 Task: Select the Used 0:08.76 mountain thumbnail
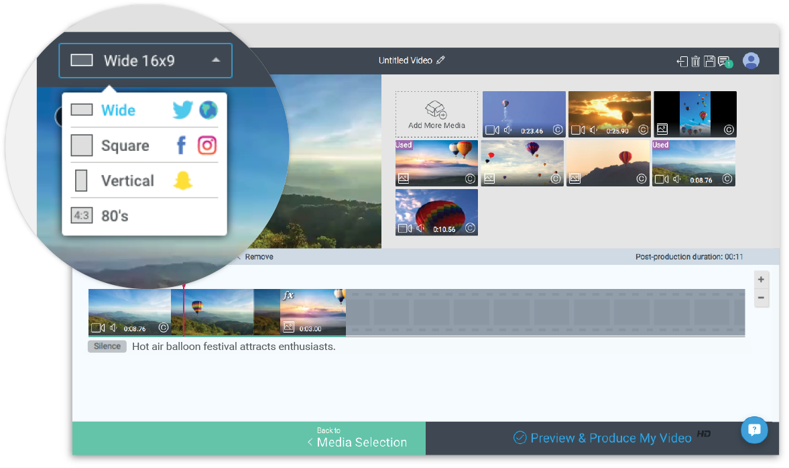[694, 163]
